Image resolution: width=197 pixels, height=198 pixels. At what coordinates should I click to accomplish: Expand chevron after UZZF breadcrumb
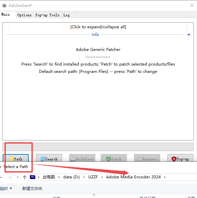(x=102, y=177)
